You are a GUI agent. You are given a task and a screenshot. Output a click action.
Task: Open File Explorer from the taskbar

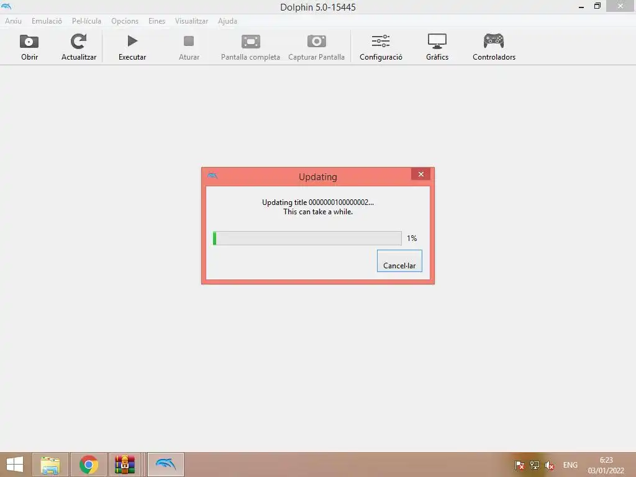click(50, 465)
